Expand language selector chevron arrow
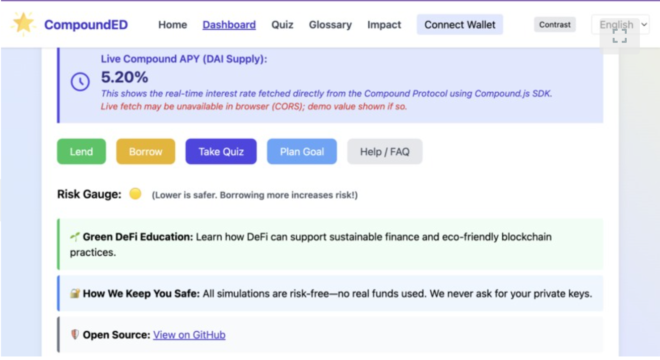 tap(643, 24)
